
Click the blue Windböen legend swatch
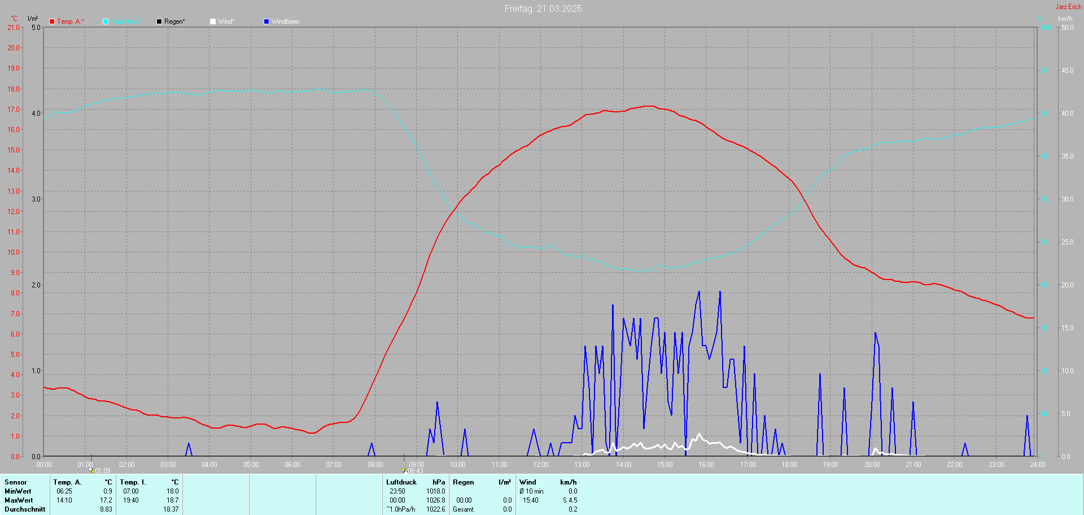pyautogui.click(x=266, y=21)
